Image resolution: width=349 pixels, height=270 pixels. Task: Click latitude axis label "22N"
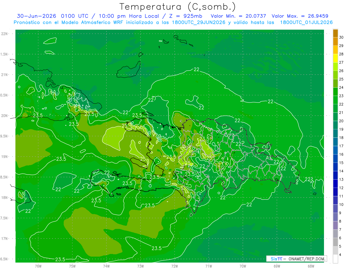5,34
